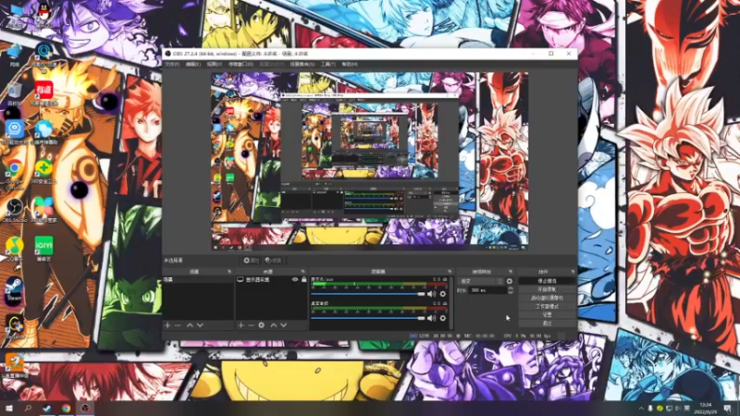Image resolution: width=740 pixels, height=416 pixels.
Task: Remove the selected scene with the minus icon
Action: point(178,325)
